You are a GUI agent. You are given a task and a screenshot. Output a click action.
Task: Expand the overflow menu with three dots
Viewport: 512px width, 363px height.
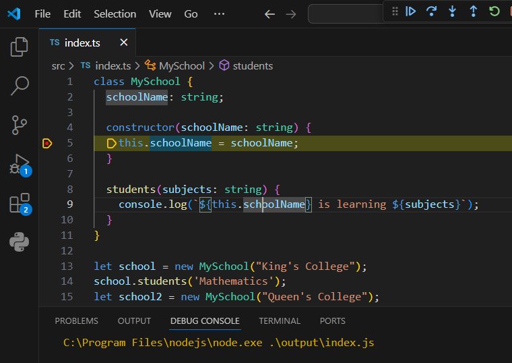click(x=219, y=13)
